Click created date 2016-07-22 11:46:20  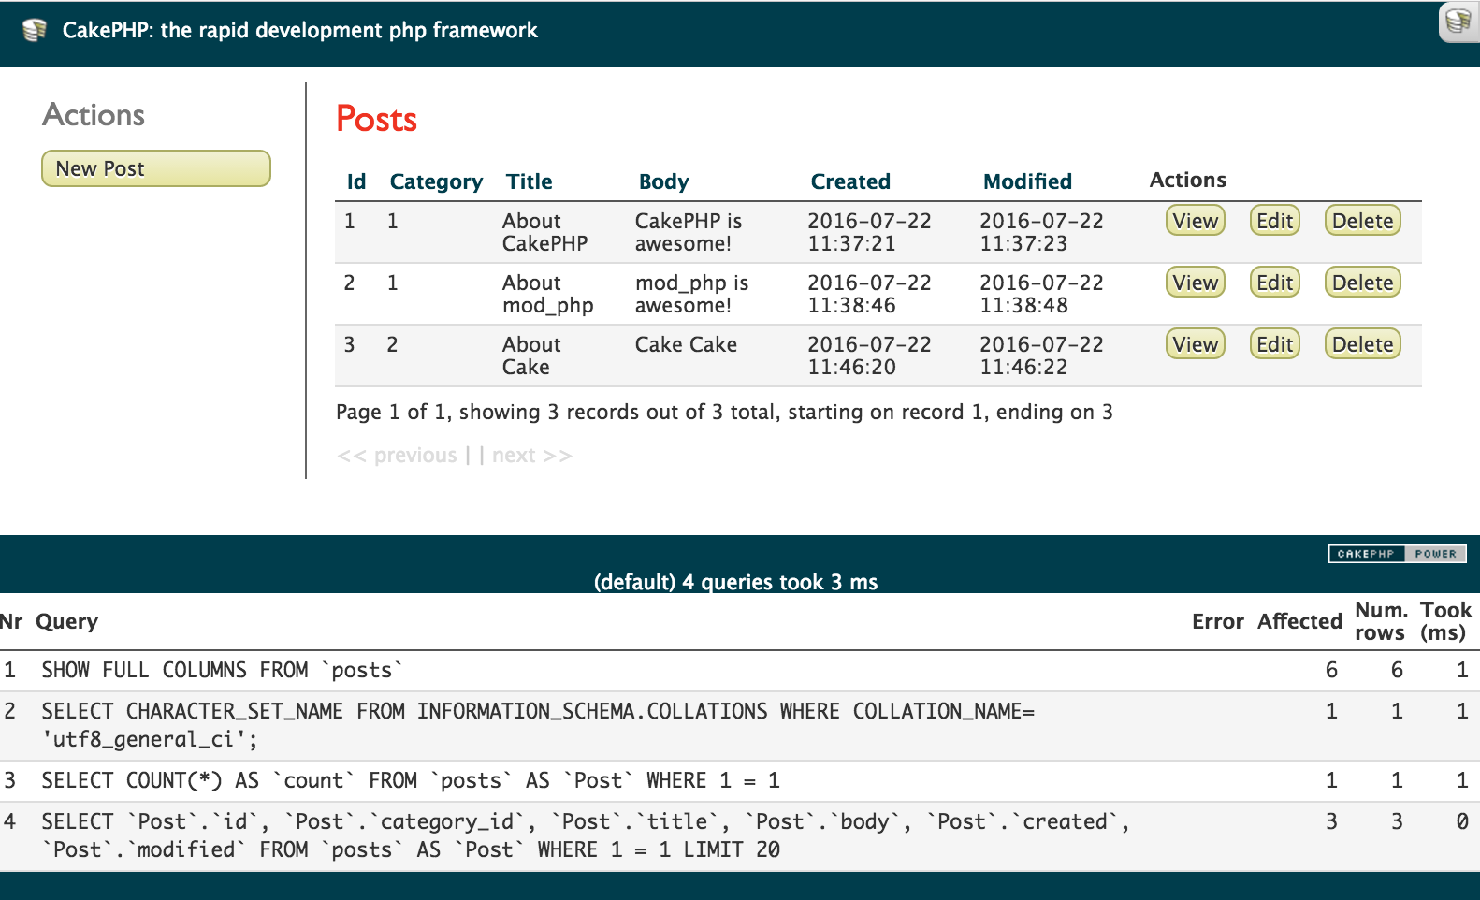pyautogui.click(x=869, y=356)
